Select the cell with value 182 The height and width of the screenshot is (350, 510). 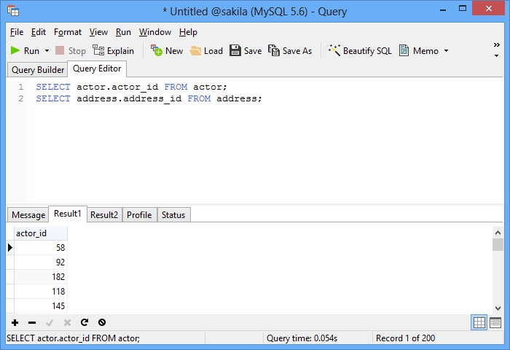(41, 277)
